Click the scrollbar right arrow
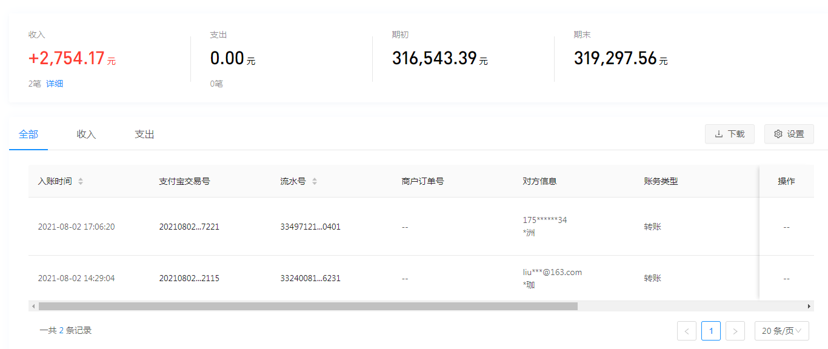Viewport: 828px width, 349px height. point(809,307)
